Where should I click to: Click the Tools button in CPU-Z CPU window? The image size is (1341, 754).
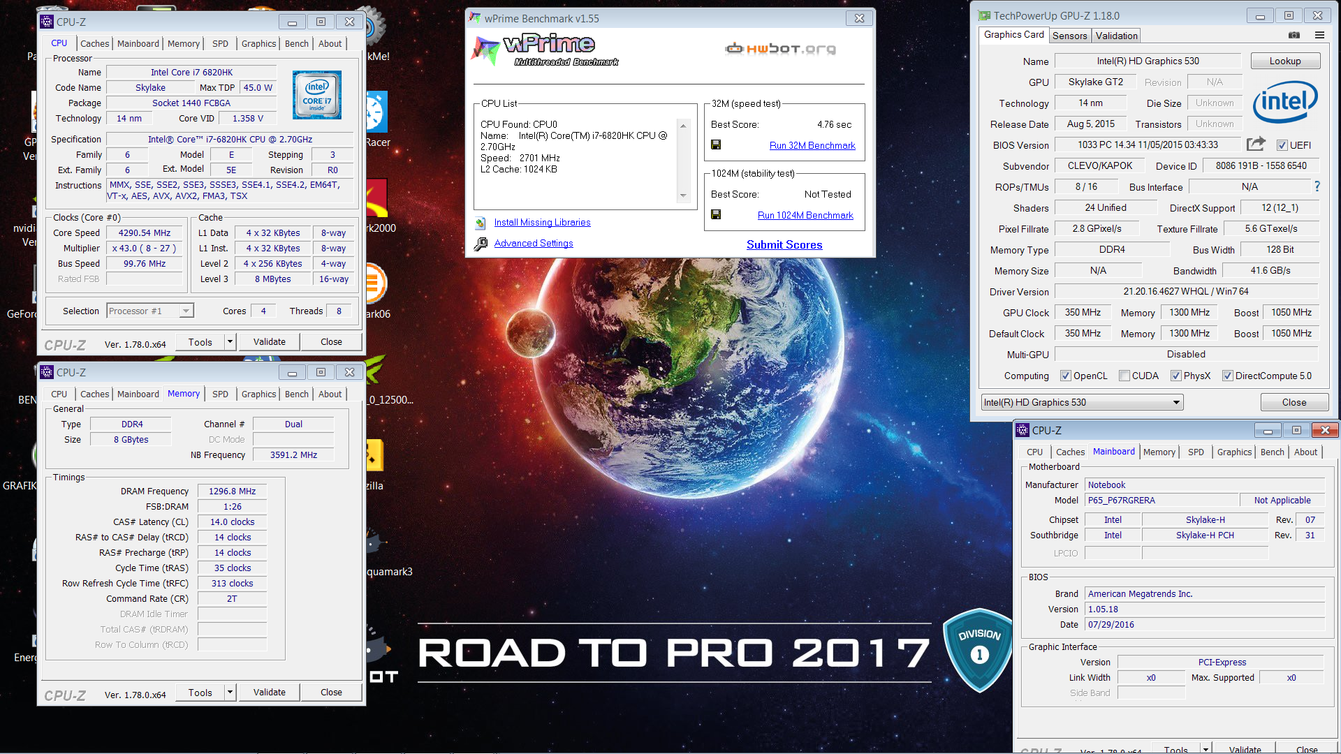click(200, 341)
